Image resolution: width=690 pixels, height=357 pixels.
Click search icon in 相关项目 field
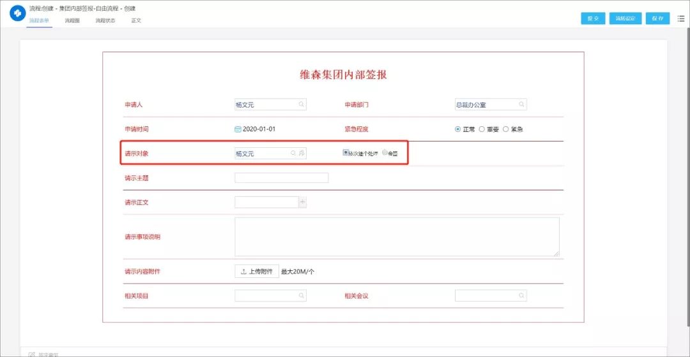coord(302,296)
